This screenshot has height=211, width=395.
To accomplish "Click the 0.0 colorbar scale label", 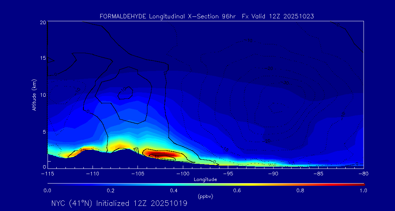I will click(48, 190).
